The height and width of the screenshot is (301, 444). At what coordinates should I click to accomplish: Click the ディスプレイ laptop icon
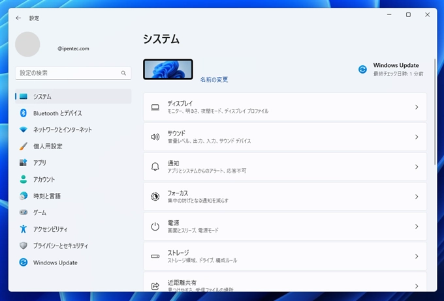click(155, 107)
